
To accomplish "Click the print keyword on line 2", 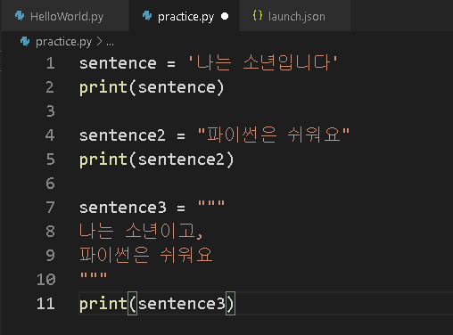I will click(x=103, y=88).
